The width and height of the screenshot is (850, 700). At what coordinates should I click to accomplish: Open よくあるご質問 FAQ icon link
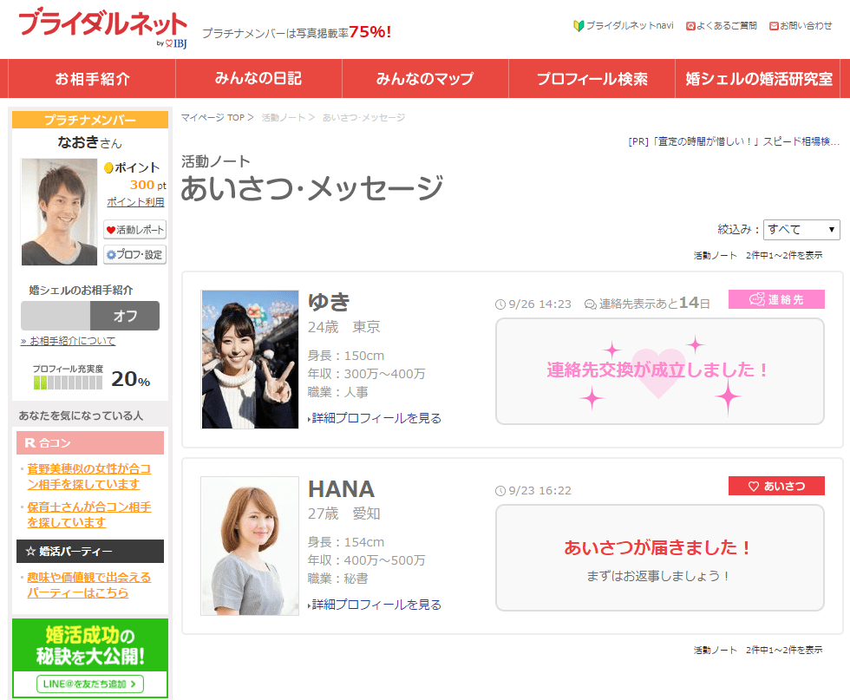click(x=690, y=26)
